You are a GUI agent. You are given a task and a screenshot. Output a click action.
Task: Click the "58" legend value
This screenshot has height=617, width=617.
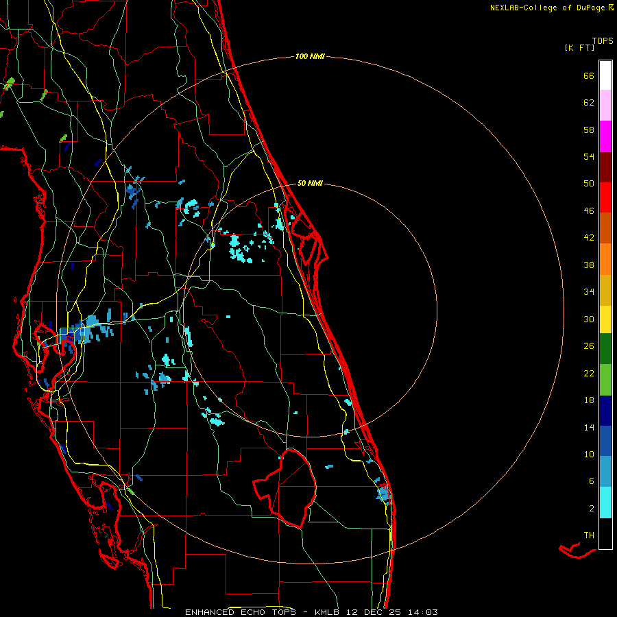589,130
